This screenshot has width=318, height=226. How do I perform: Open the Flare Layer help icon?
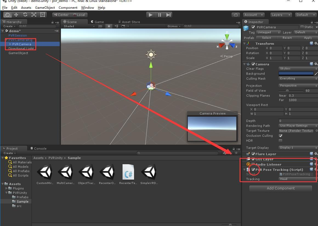[311, 154]
